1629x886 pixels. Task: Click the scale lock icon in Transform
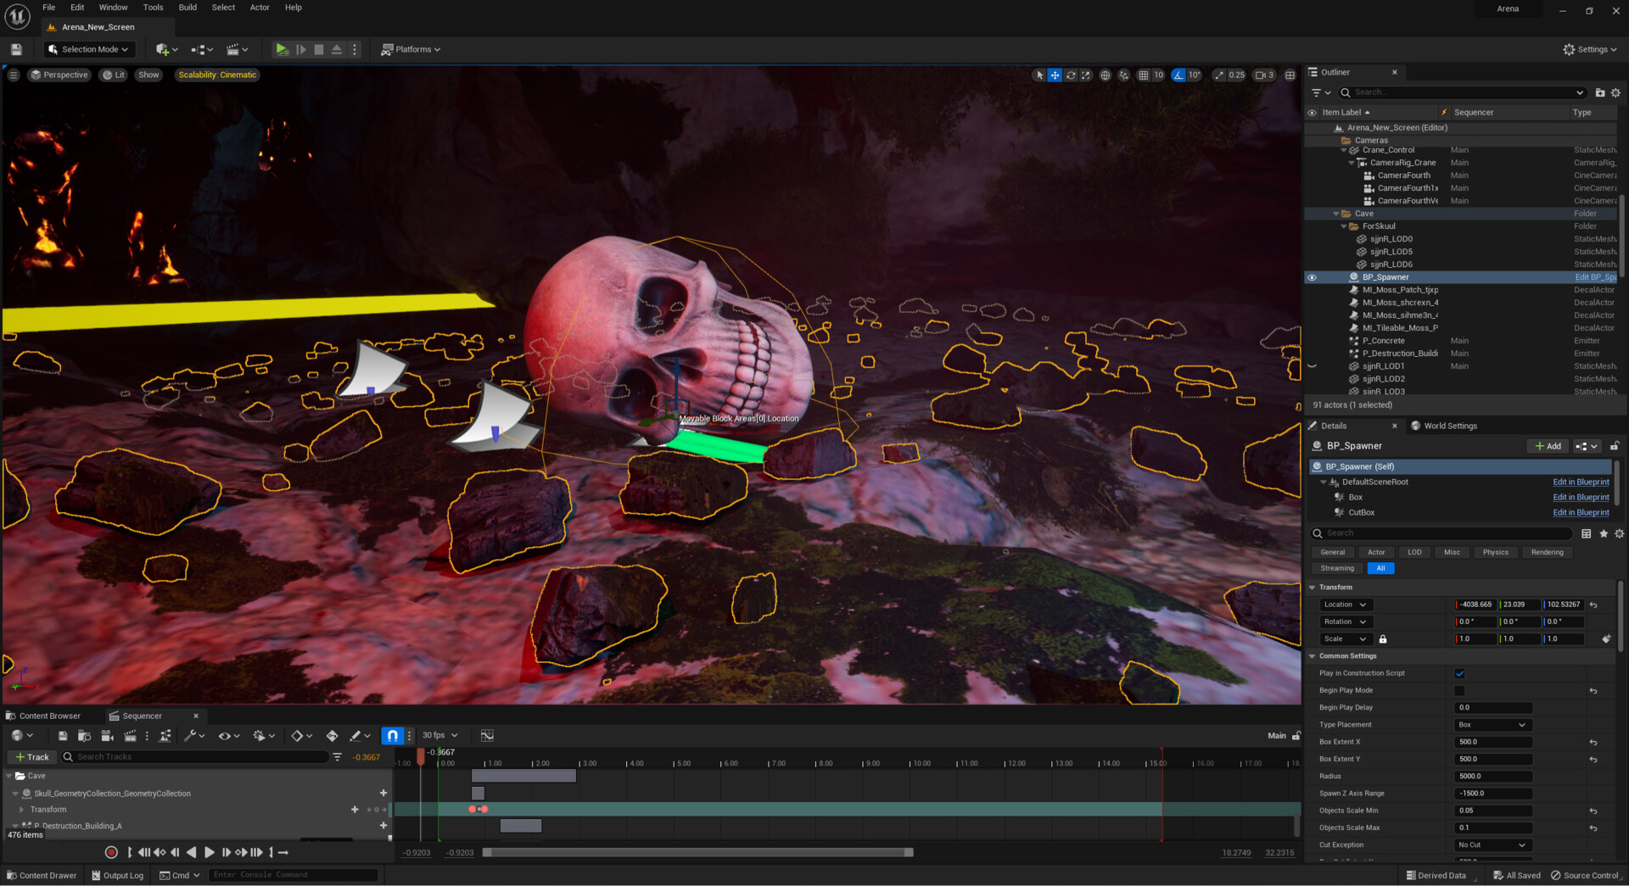tap(1383, 639)
